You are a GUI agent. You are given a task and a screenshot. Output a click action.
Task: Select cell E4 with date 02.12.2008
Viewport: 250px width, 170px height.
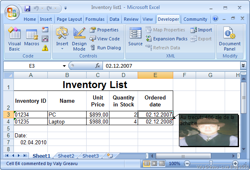(x=155, y=121)
